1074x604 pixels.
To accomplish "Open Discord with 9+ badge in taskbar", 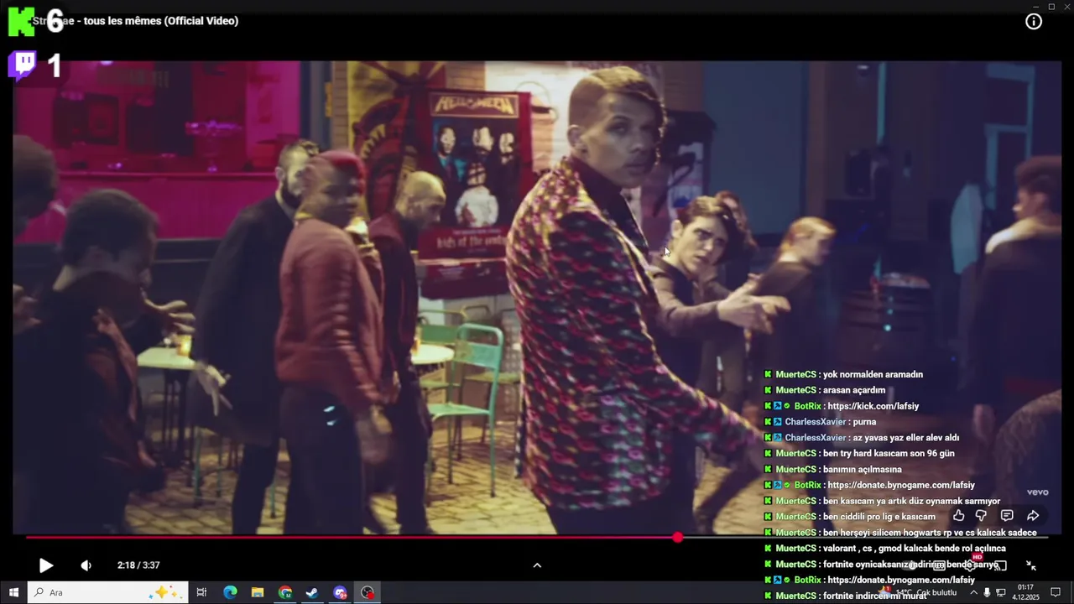I will 340,592.
